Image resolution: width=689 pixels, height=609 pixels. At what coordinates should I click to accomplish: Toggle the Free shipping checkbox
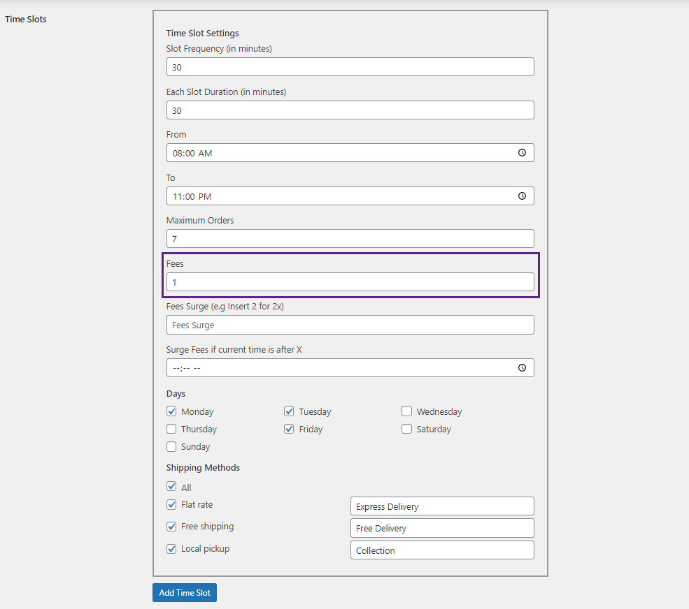(171, 527)
